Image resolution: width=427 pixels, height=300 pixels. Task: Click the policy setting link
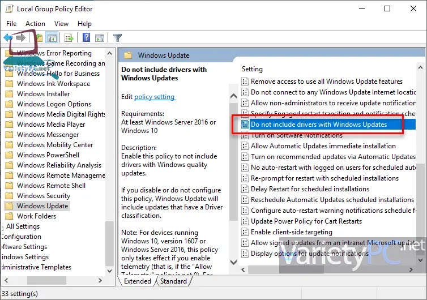pos(155,97)
